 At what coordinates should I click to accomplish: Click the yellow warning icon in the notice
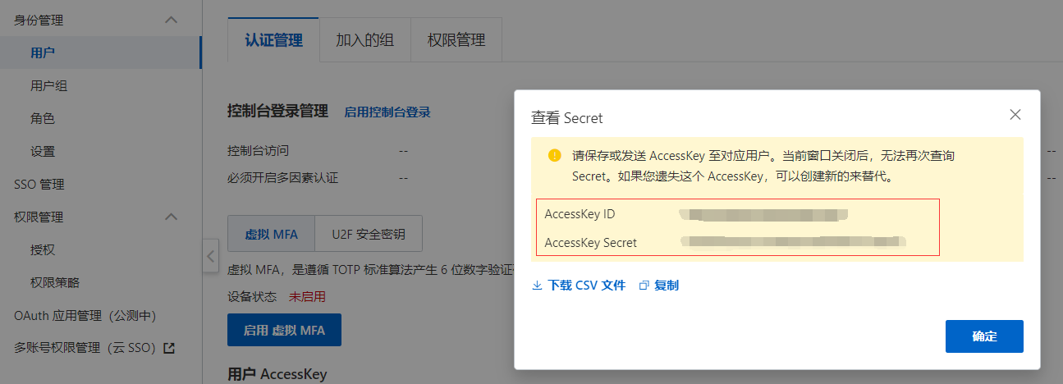pos(554,155)
